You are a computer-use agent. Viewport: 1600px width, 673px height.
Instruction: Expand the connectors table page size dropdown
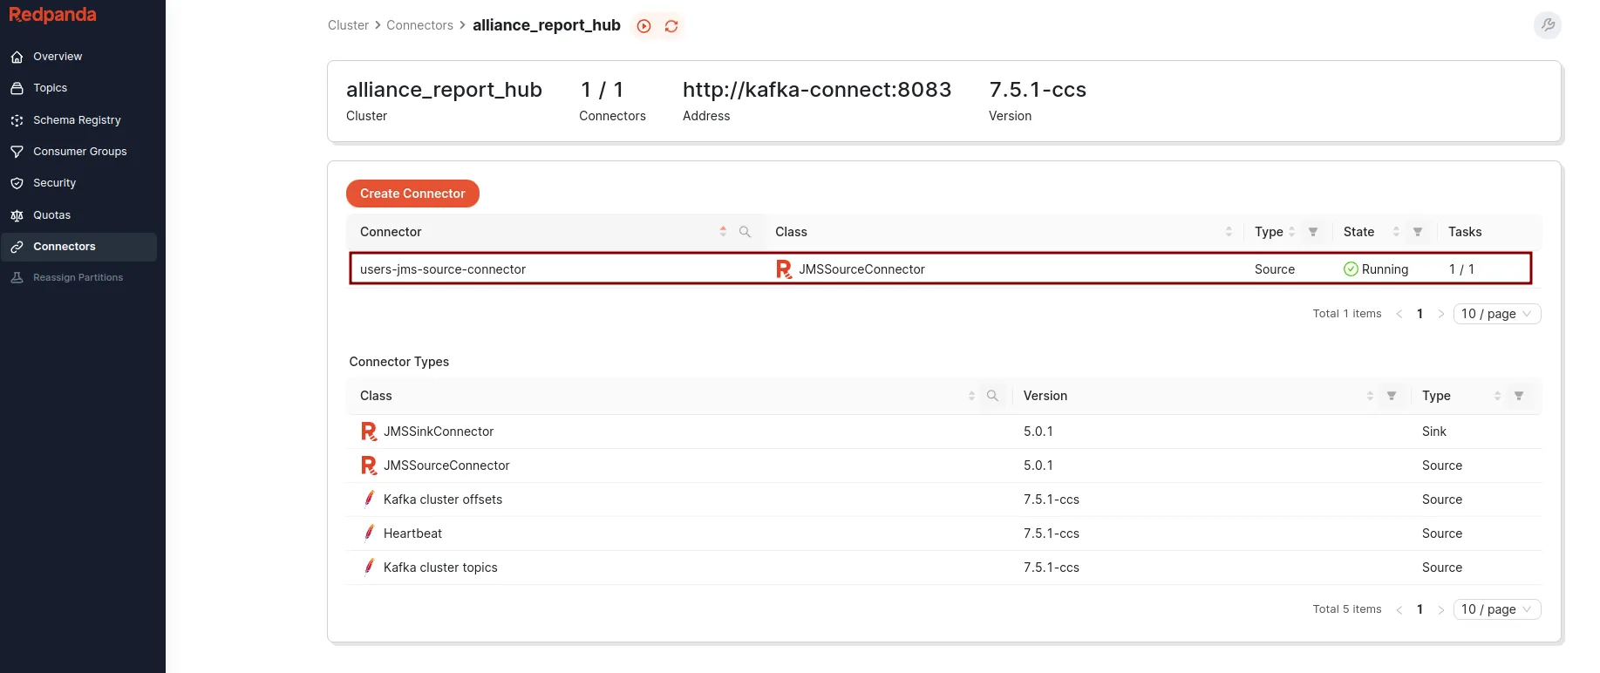1496,314
